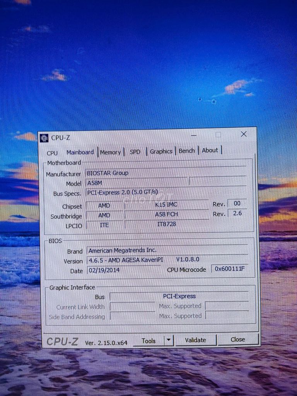Click the Manufacturer field BIOSTAR Group
This screenshot has height=396, width=297.
pos(166,172)
